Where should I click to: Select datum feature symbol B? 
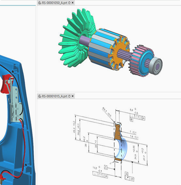pyautogui.click(x=132, y=120)
